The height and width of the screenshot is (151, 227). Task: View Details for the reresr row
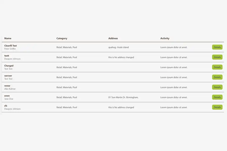[x=217, y=87]
